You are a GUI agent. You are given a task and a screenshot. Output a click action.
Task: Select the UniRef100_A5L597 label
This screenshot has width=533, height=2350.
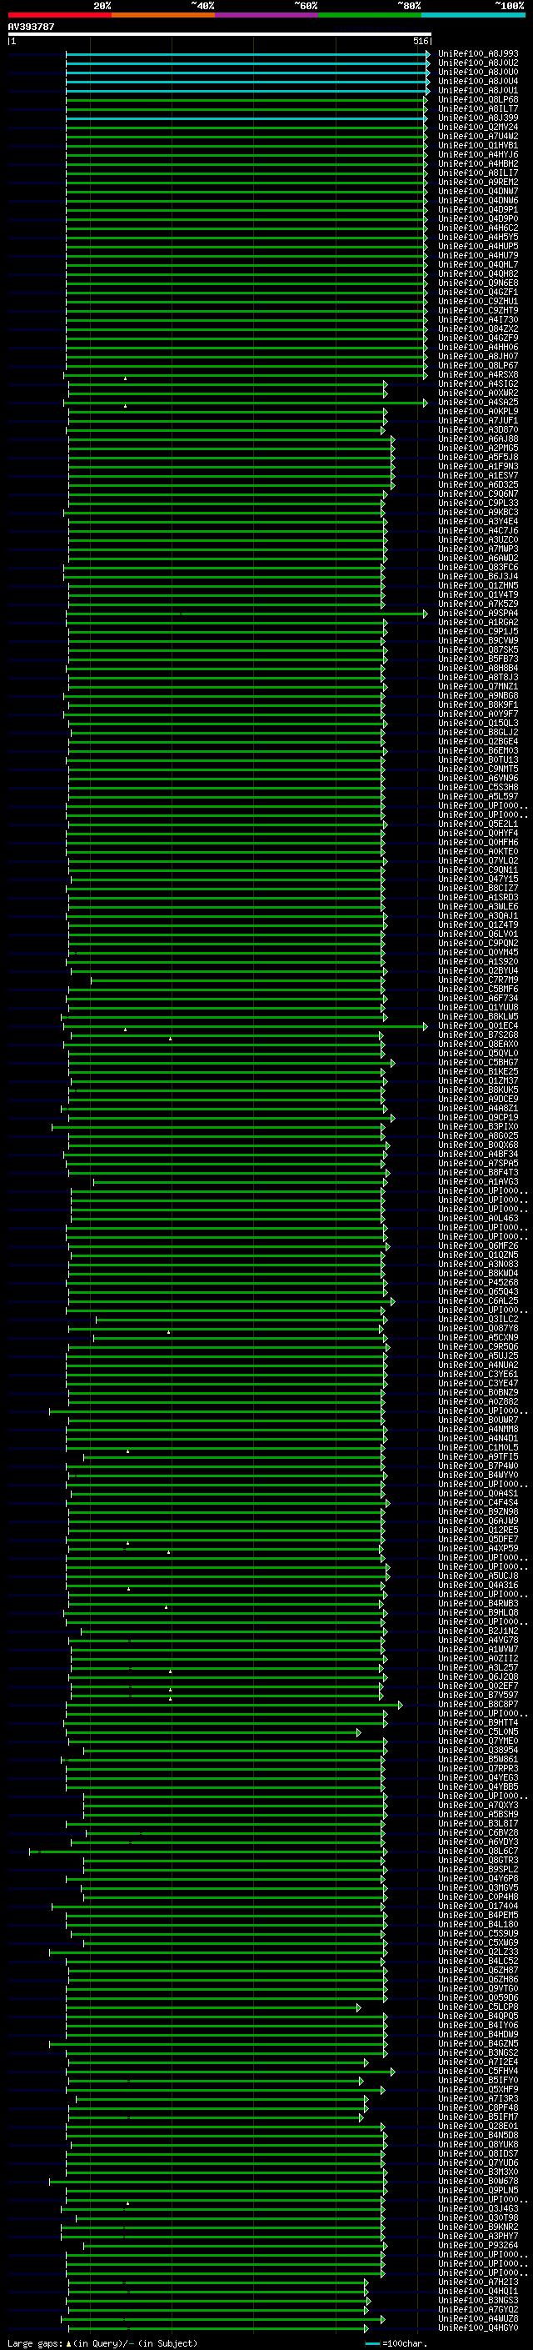(x=478, y=796)
